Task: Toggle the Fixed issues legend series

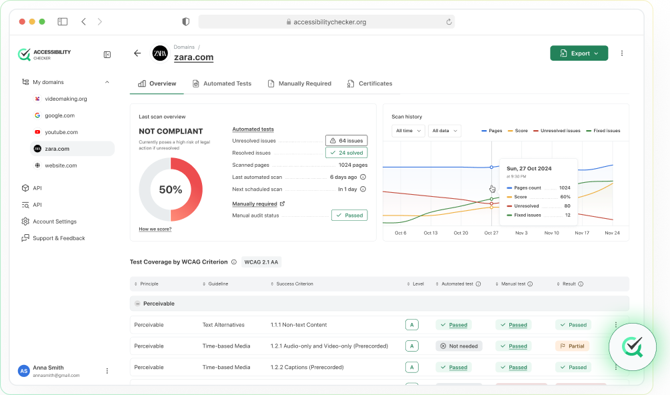Action: (603, 131)
